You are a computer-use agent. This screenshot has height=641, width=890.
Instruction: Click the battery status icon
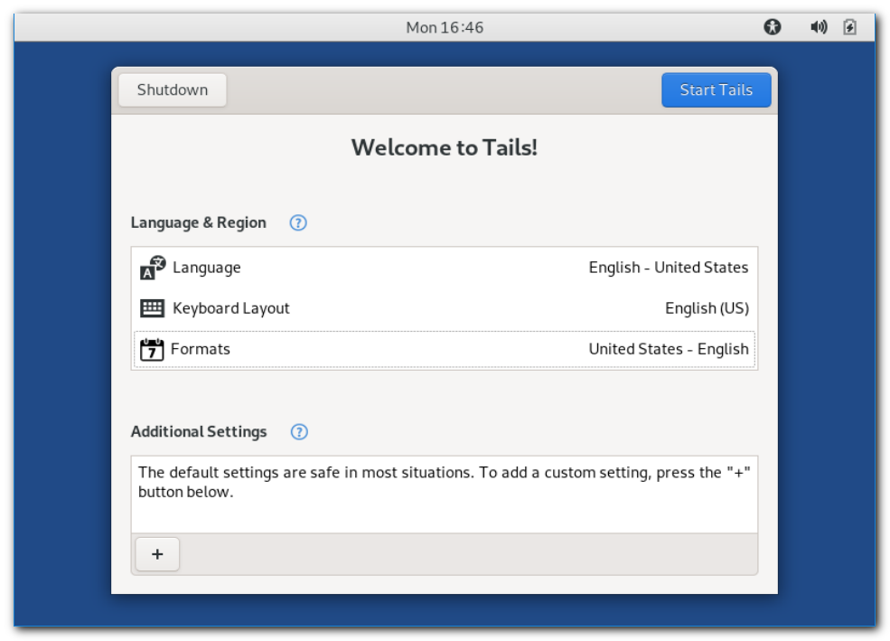[x=849, y=27]
